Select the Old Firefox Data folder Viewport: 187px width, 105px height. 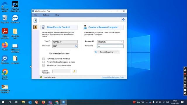[15, 34]
